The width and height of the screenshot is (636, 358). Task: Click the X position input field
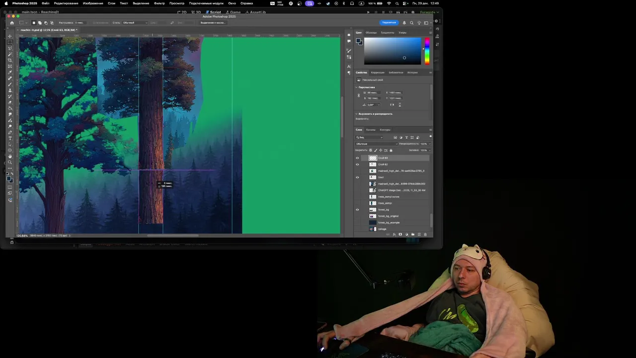pos(396,92)
